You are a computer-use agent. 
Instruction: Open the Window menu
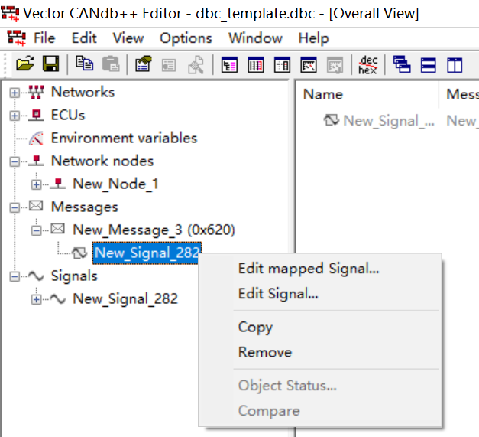pos(255,38)
